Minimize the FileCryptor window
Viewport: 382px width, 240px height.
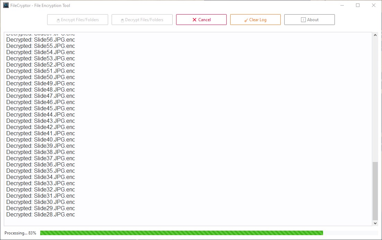[x=342, y=5]
